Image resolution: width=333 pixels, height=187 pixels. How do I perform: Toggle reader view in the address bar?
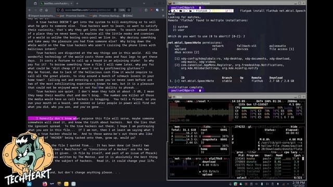(x=115, y=10)
